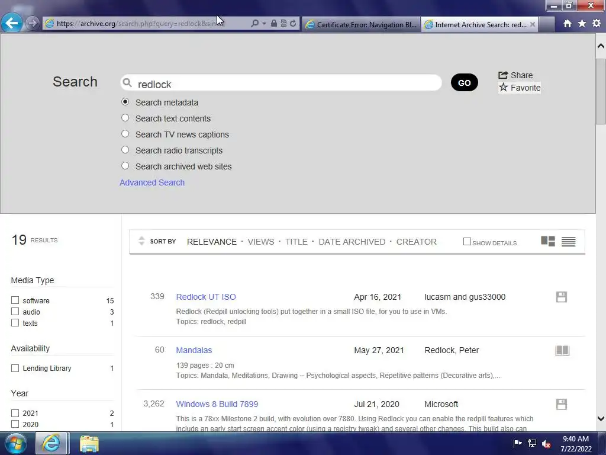The width and height of the screenshot is (606, 455).
Task: Check the 2020 year filter
Action: 15,424
